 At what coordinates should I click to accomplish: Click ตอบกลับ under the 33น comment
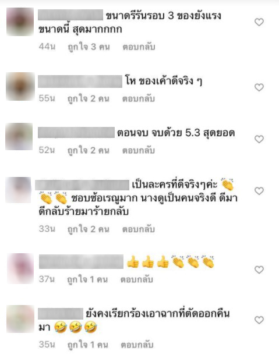point(139,229)
